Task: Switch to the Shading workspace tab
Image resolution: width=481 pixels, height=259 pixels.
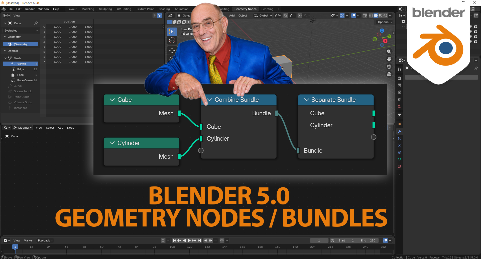Action: tap(164, 9)
